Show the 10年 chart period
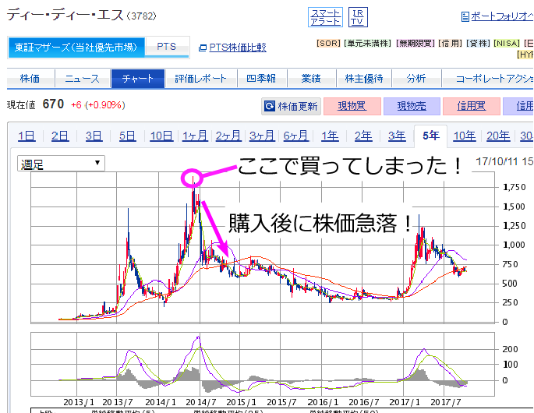This screenshot has height=413, width=534. (465, 136)
